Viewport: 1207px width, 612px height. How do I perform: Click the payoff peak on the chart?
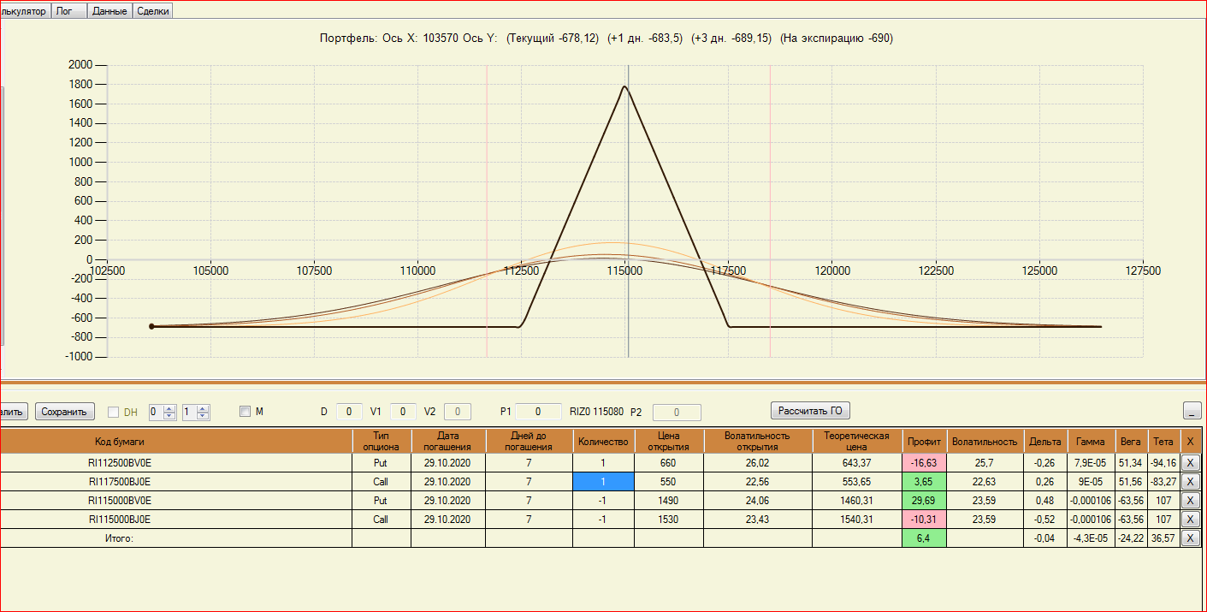pos(624,86)
